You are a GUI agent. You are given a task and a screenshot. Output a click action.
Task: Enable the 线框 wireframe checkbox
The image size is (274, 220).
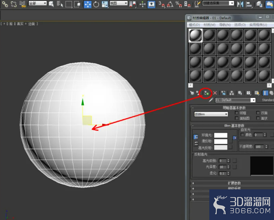click(x=236, y=113)
